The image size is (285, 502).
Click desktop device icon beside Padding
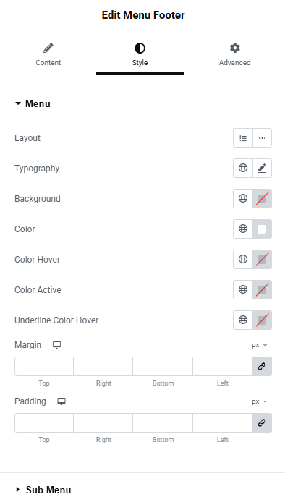pos(61,401)
